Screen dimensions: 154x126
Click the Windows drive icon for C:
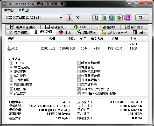(10, 48)
